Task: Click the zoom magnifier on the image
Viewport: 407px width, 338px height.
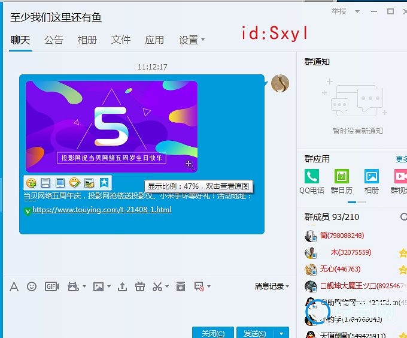Action: click(x=189, y=164)
